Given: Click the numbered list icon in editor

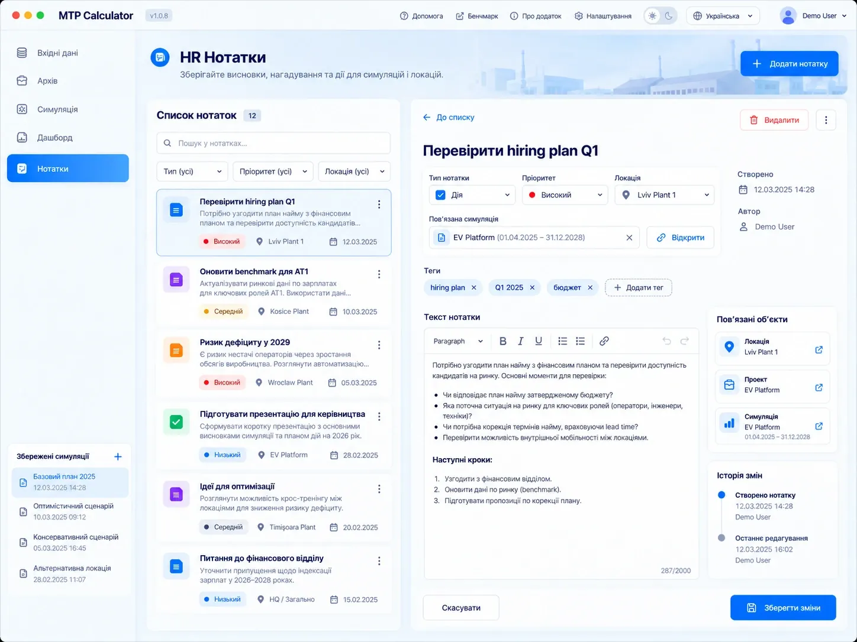Looking at the screenshot, I should [581, 341].
